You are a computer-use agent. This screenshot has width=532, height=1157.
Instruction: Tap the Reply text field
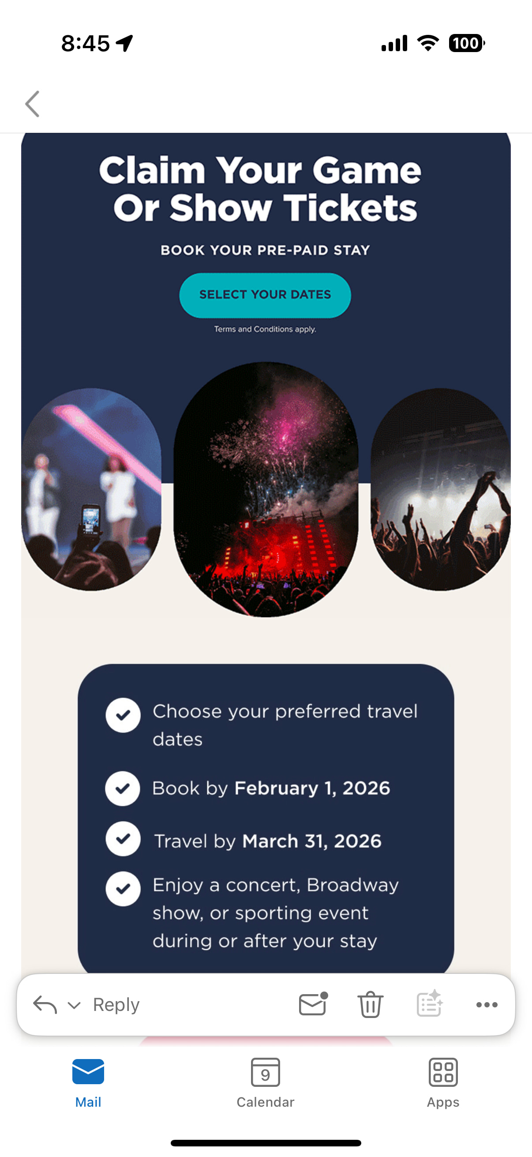180,1004
